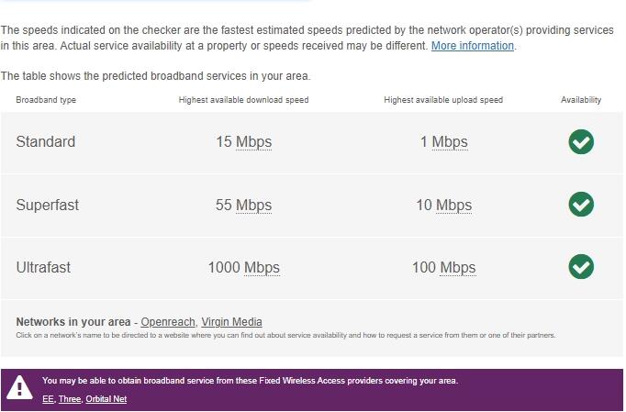Click the Highest available download speed header
626x412 pixels.
pos(243,100)
